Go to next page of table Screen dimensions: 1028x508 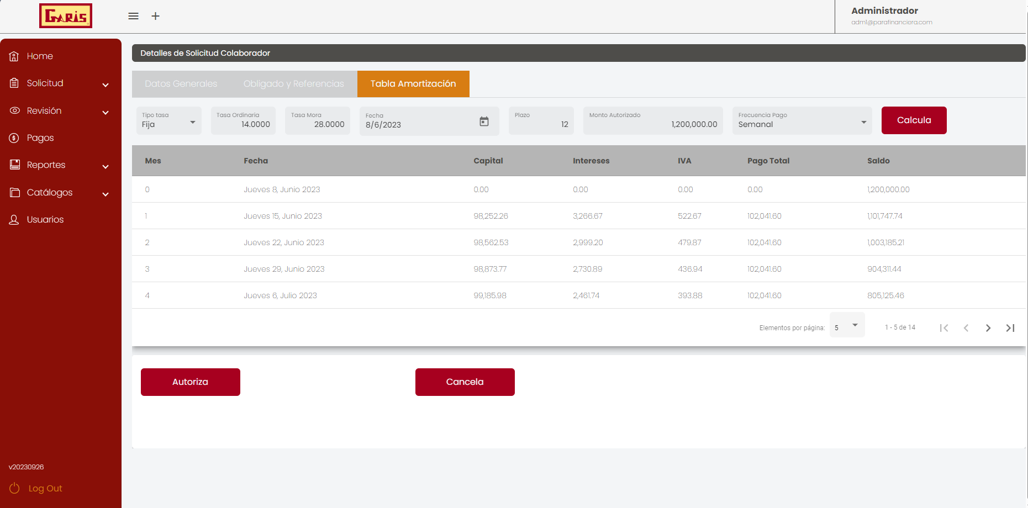point(988,328)
